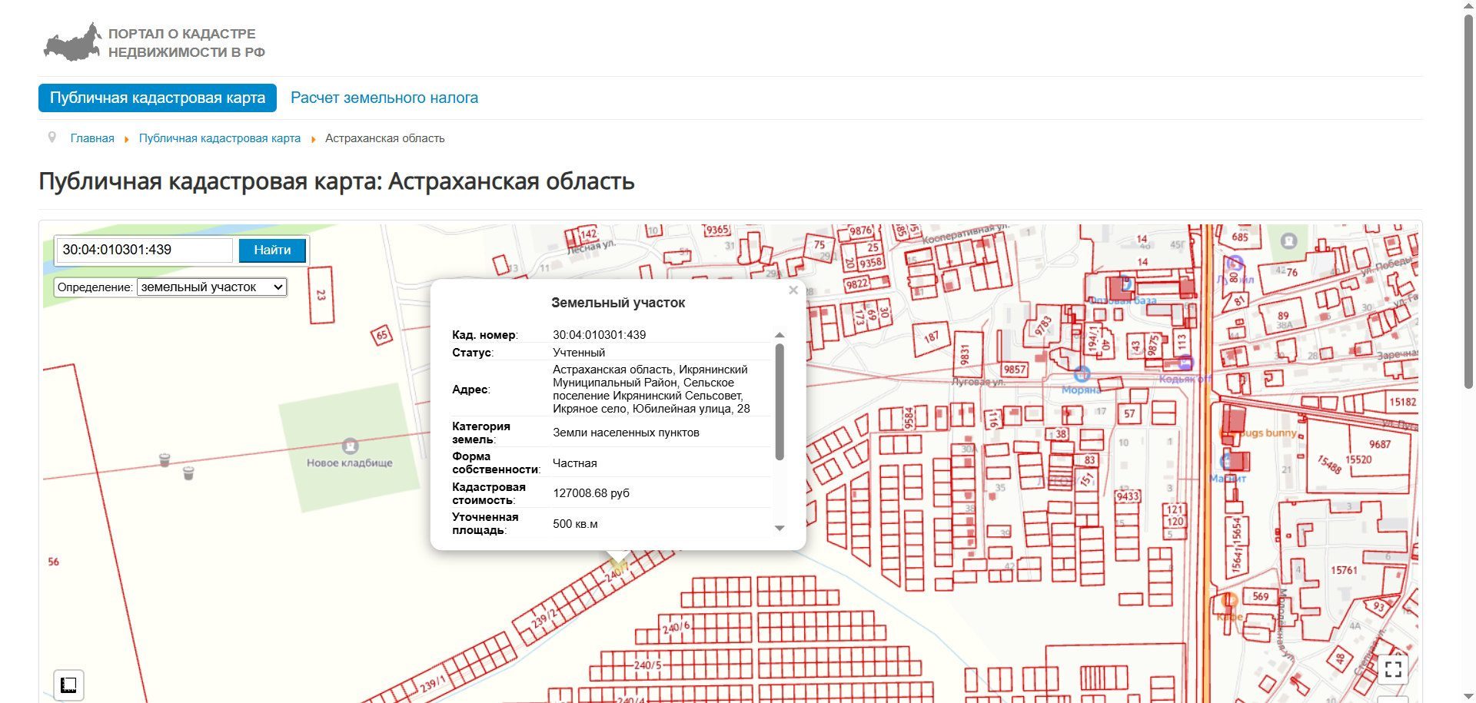Click area value 500 кв.м
This screenshot has width=1476, height=703.
click(x=575, y=524)
